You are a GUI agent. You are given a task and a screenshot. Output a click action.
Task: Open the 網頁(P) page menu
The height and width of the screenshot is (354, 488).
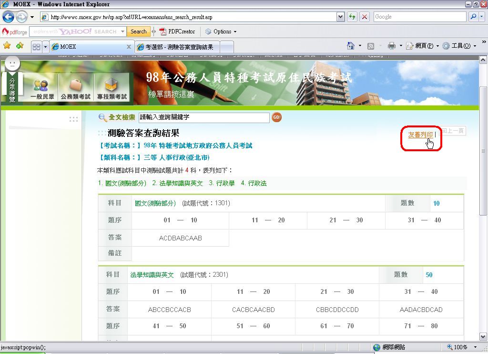coord(422,46)
